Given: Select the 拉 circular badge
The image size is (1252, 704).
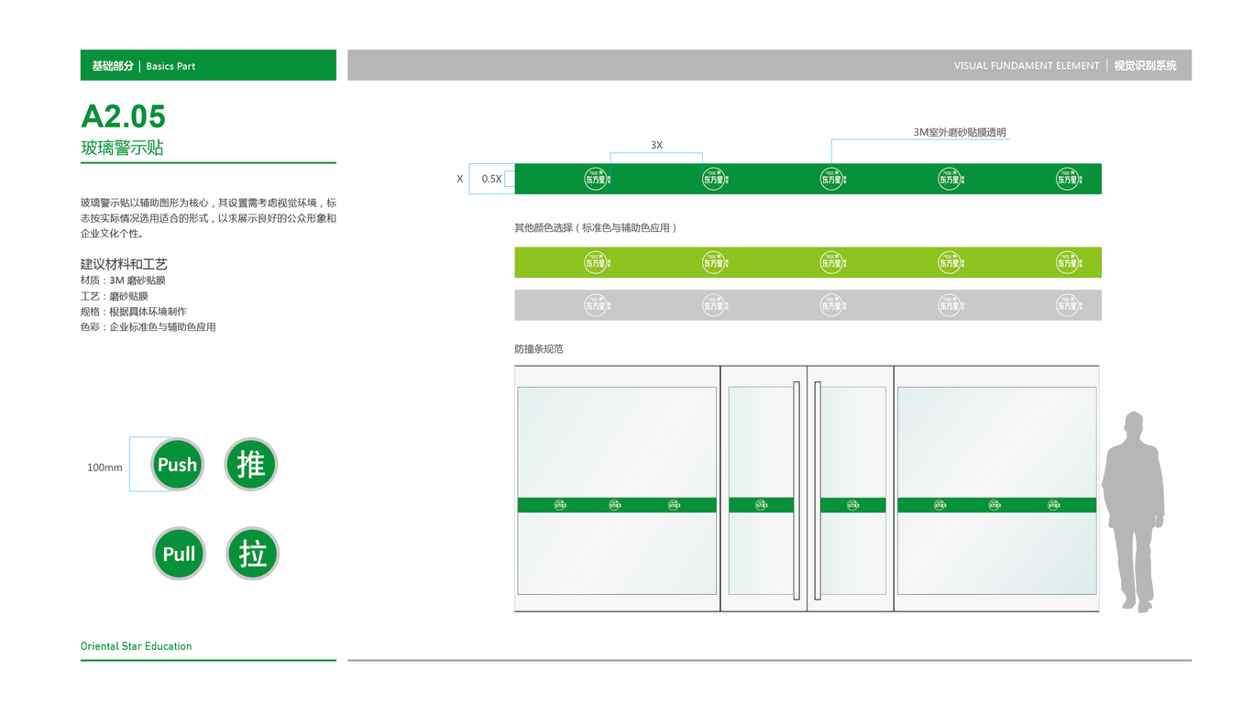Looking at the screenshot, I should (x=252, y=554).
